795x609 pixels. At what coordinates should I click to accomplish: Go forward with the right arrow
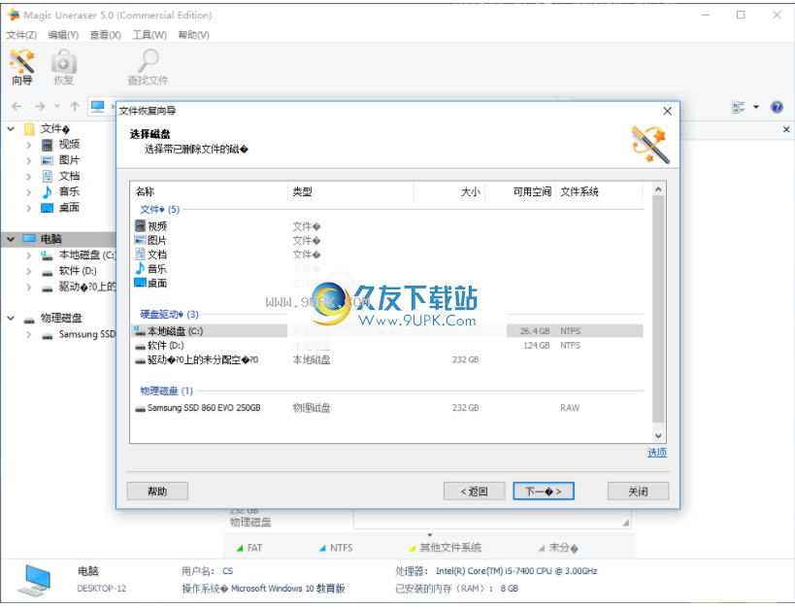40,106
